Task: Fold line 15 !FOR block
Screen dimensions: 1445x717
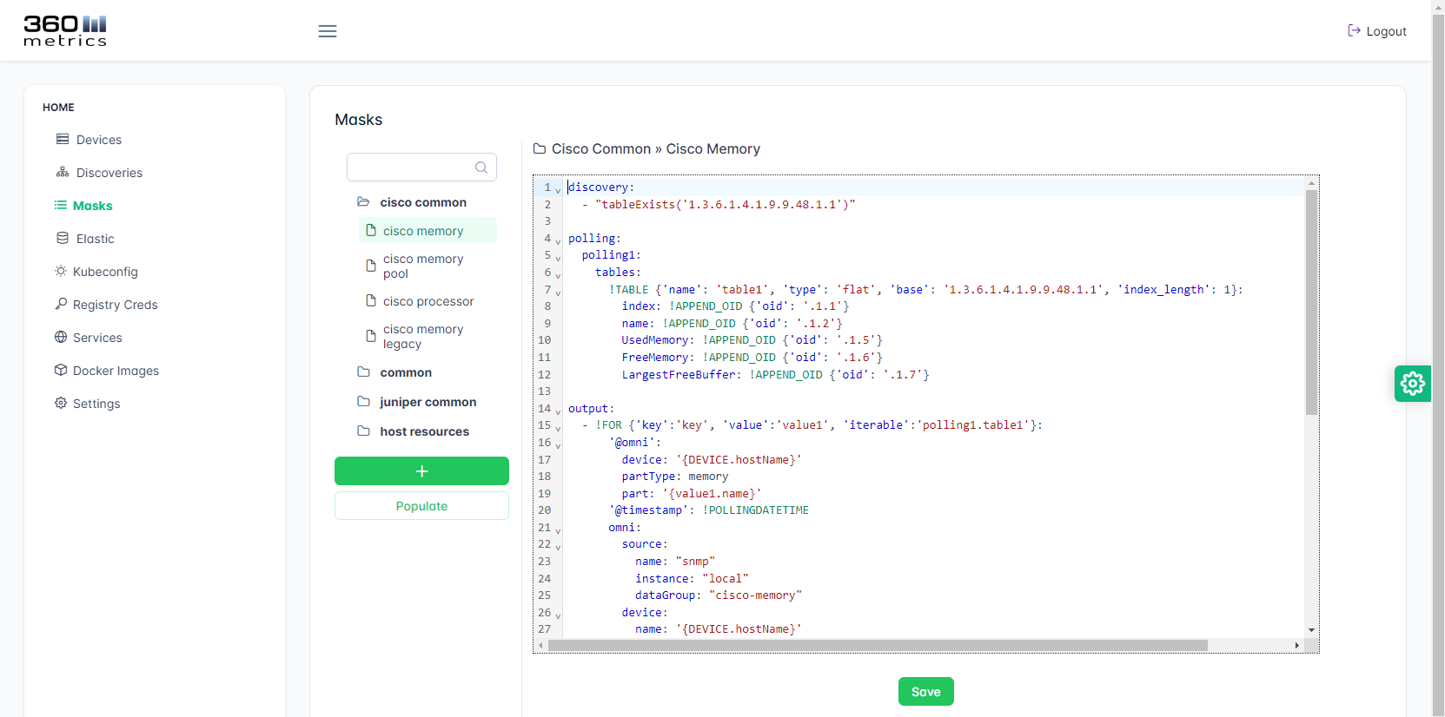Action: coord(558,429)
